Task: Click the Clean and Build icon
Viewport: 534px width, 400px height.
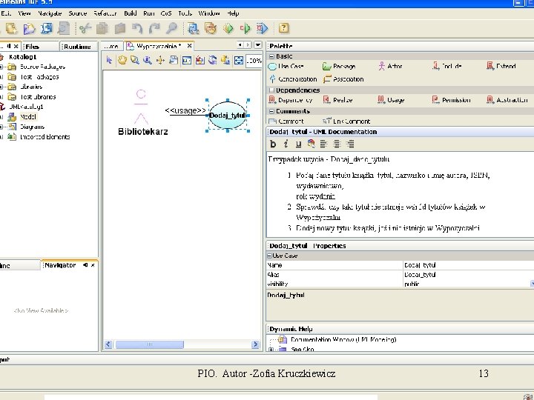Action: 211,28
